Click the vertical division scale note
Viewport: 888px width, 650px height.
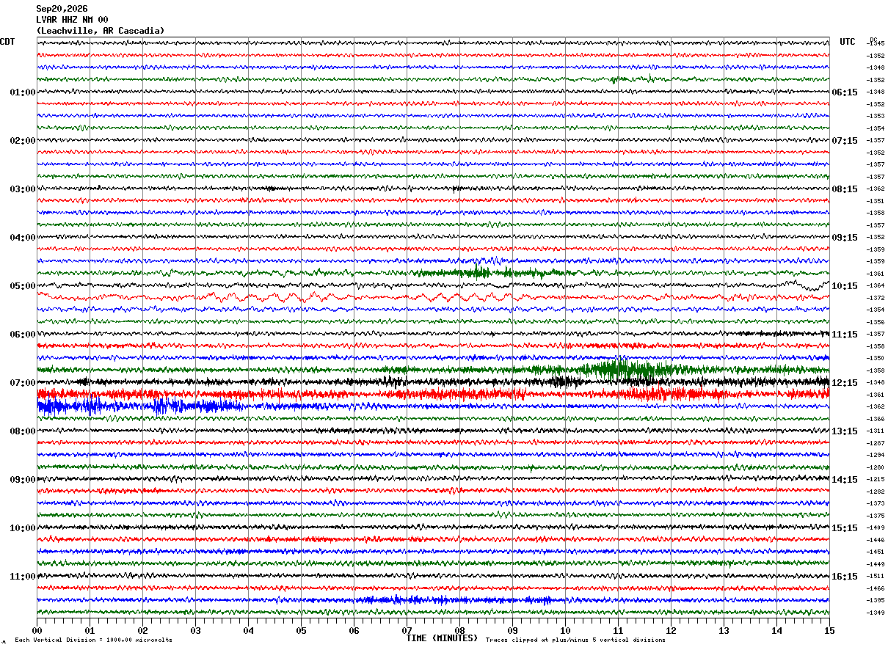click(x=94, y=640)
